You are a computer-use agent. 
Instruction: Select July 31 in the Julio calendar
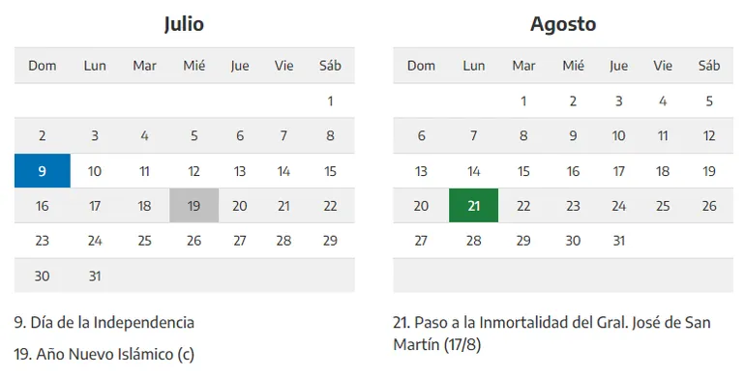coord(95,275)
